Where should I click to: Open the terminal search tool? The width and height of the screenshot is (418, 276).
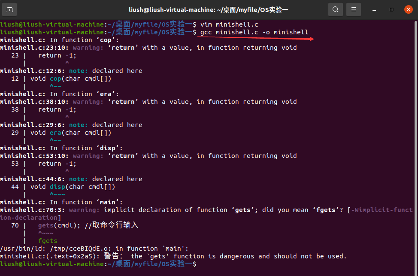click(335, 9)
